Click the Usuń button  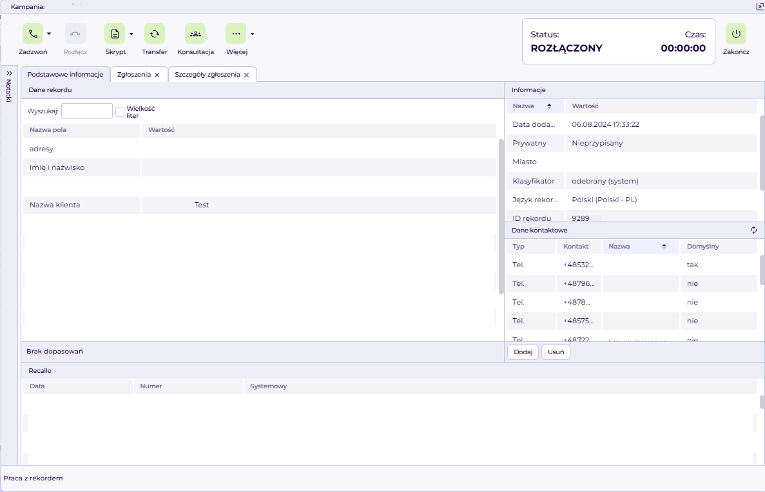pos(556,352)
